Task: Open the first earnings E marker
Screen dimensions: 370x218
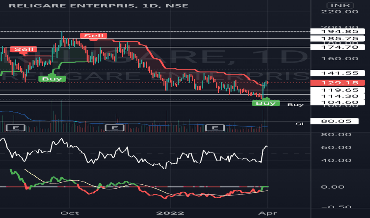Action: pos(15,128)
